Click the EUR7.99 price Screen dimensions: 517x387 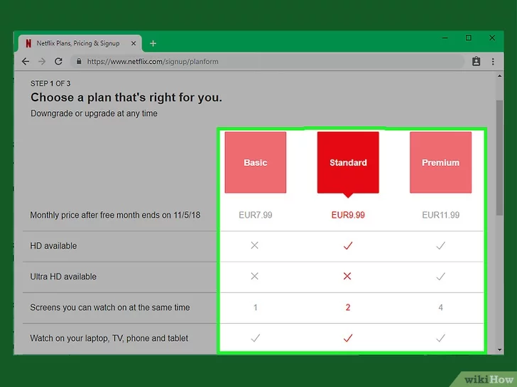(256, 215)
